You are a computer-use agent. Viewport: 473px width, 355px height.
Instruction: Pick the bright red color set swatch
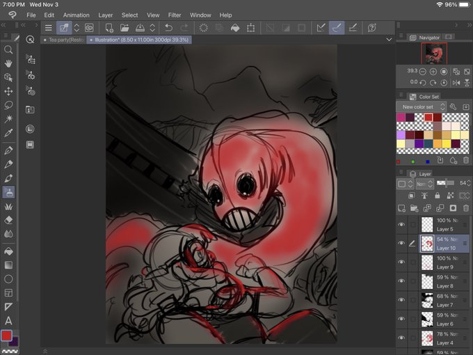click(x=428, y=117)
